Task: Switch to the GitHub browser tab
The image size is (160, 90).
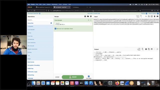Action: coord(44,7)
